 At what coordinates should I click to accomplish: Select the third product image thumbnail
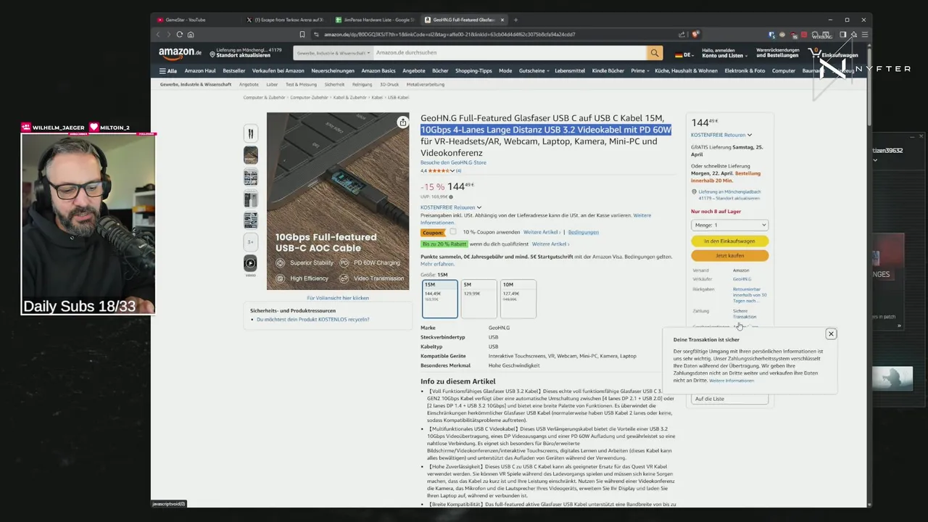250,177
